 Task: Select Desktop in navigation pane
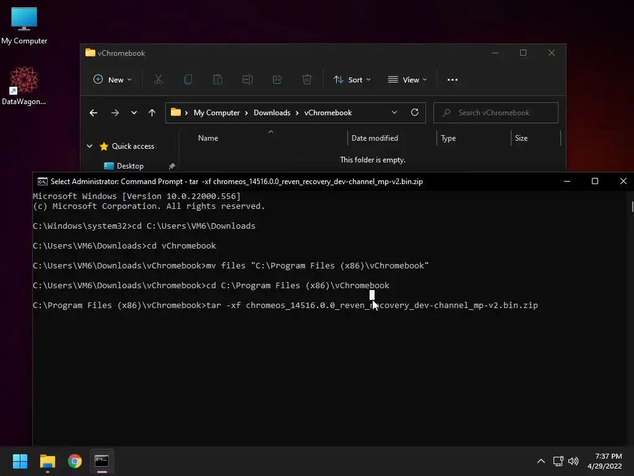130,166
